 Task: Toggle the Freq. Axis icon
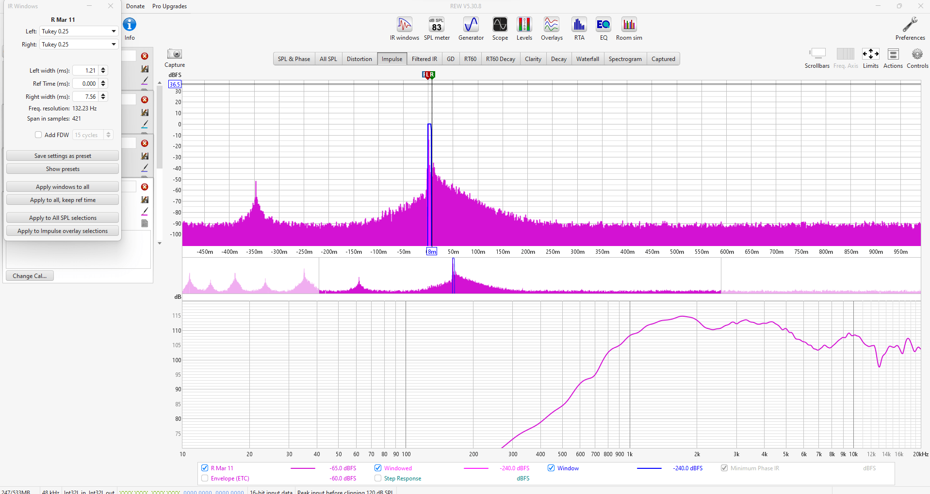click(846, 58)
